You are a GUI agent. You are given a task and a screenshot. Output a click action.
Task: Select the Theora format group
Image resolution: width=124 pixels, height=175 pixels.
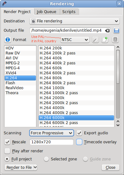click(x=20, y=93)
